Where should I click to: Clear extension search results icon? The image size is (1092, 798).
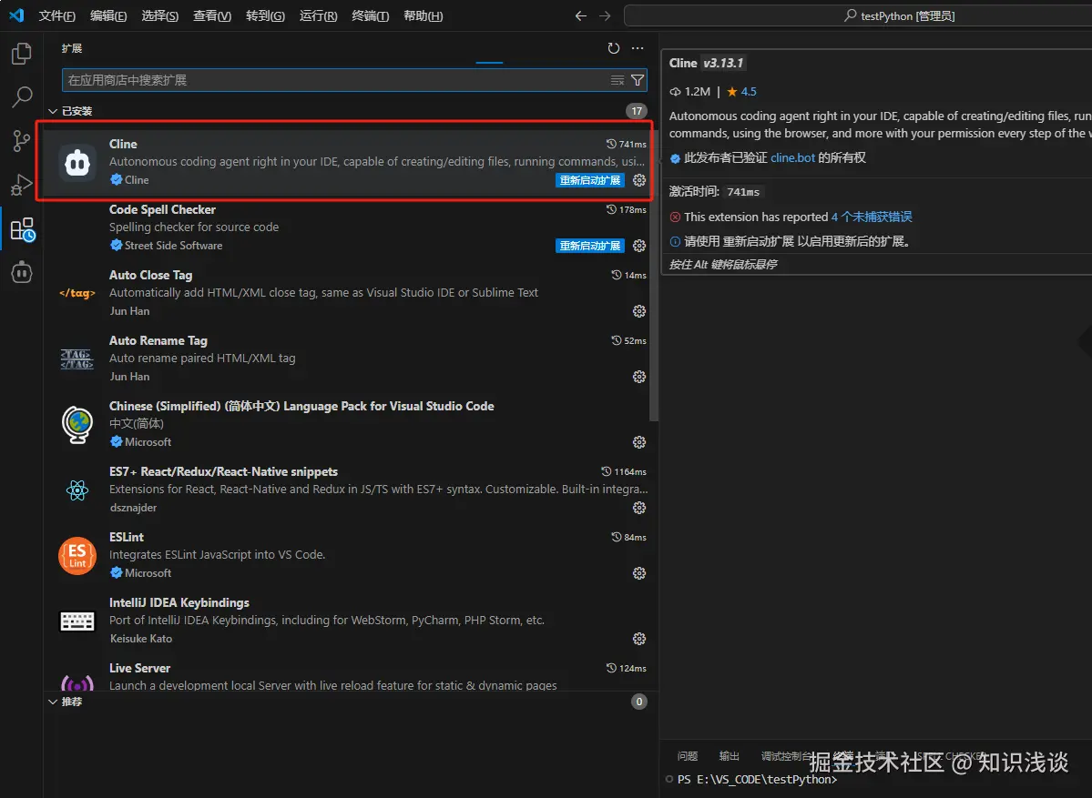coord(617,80)
